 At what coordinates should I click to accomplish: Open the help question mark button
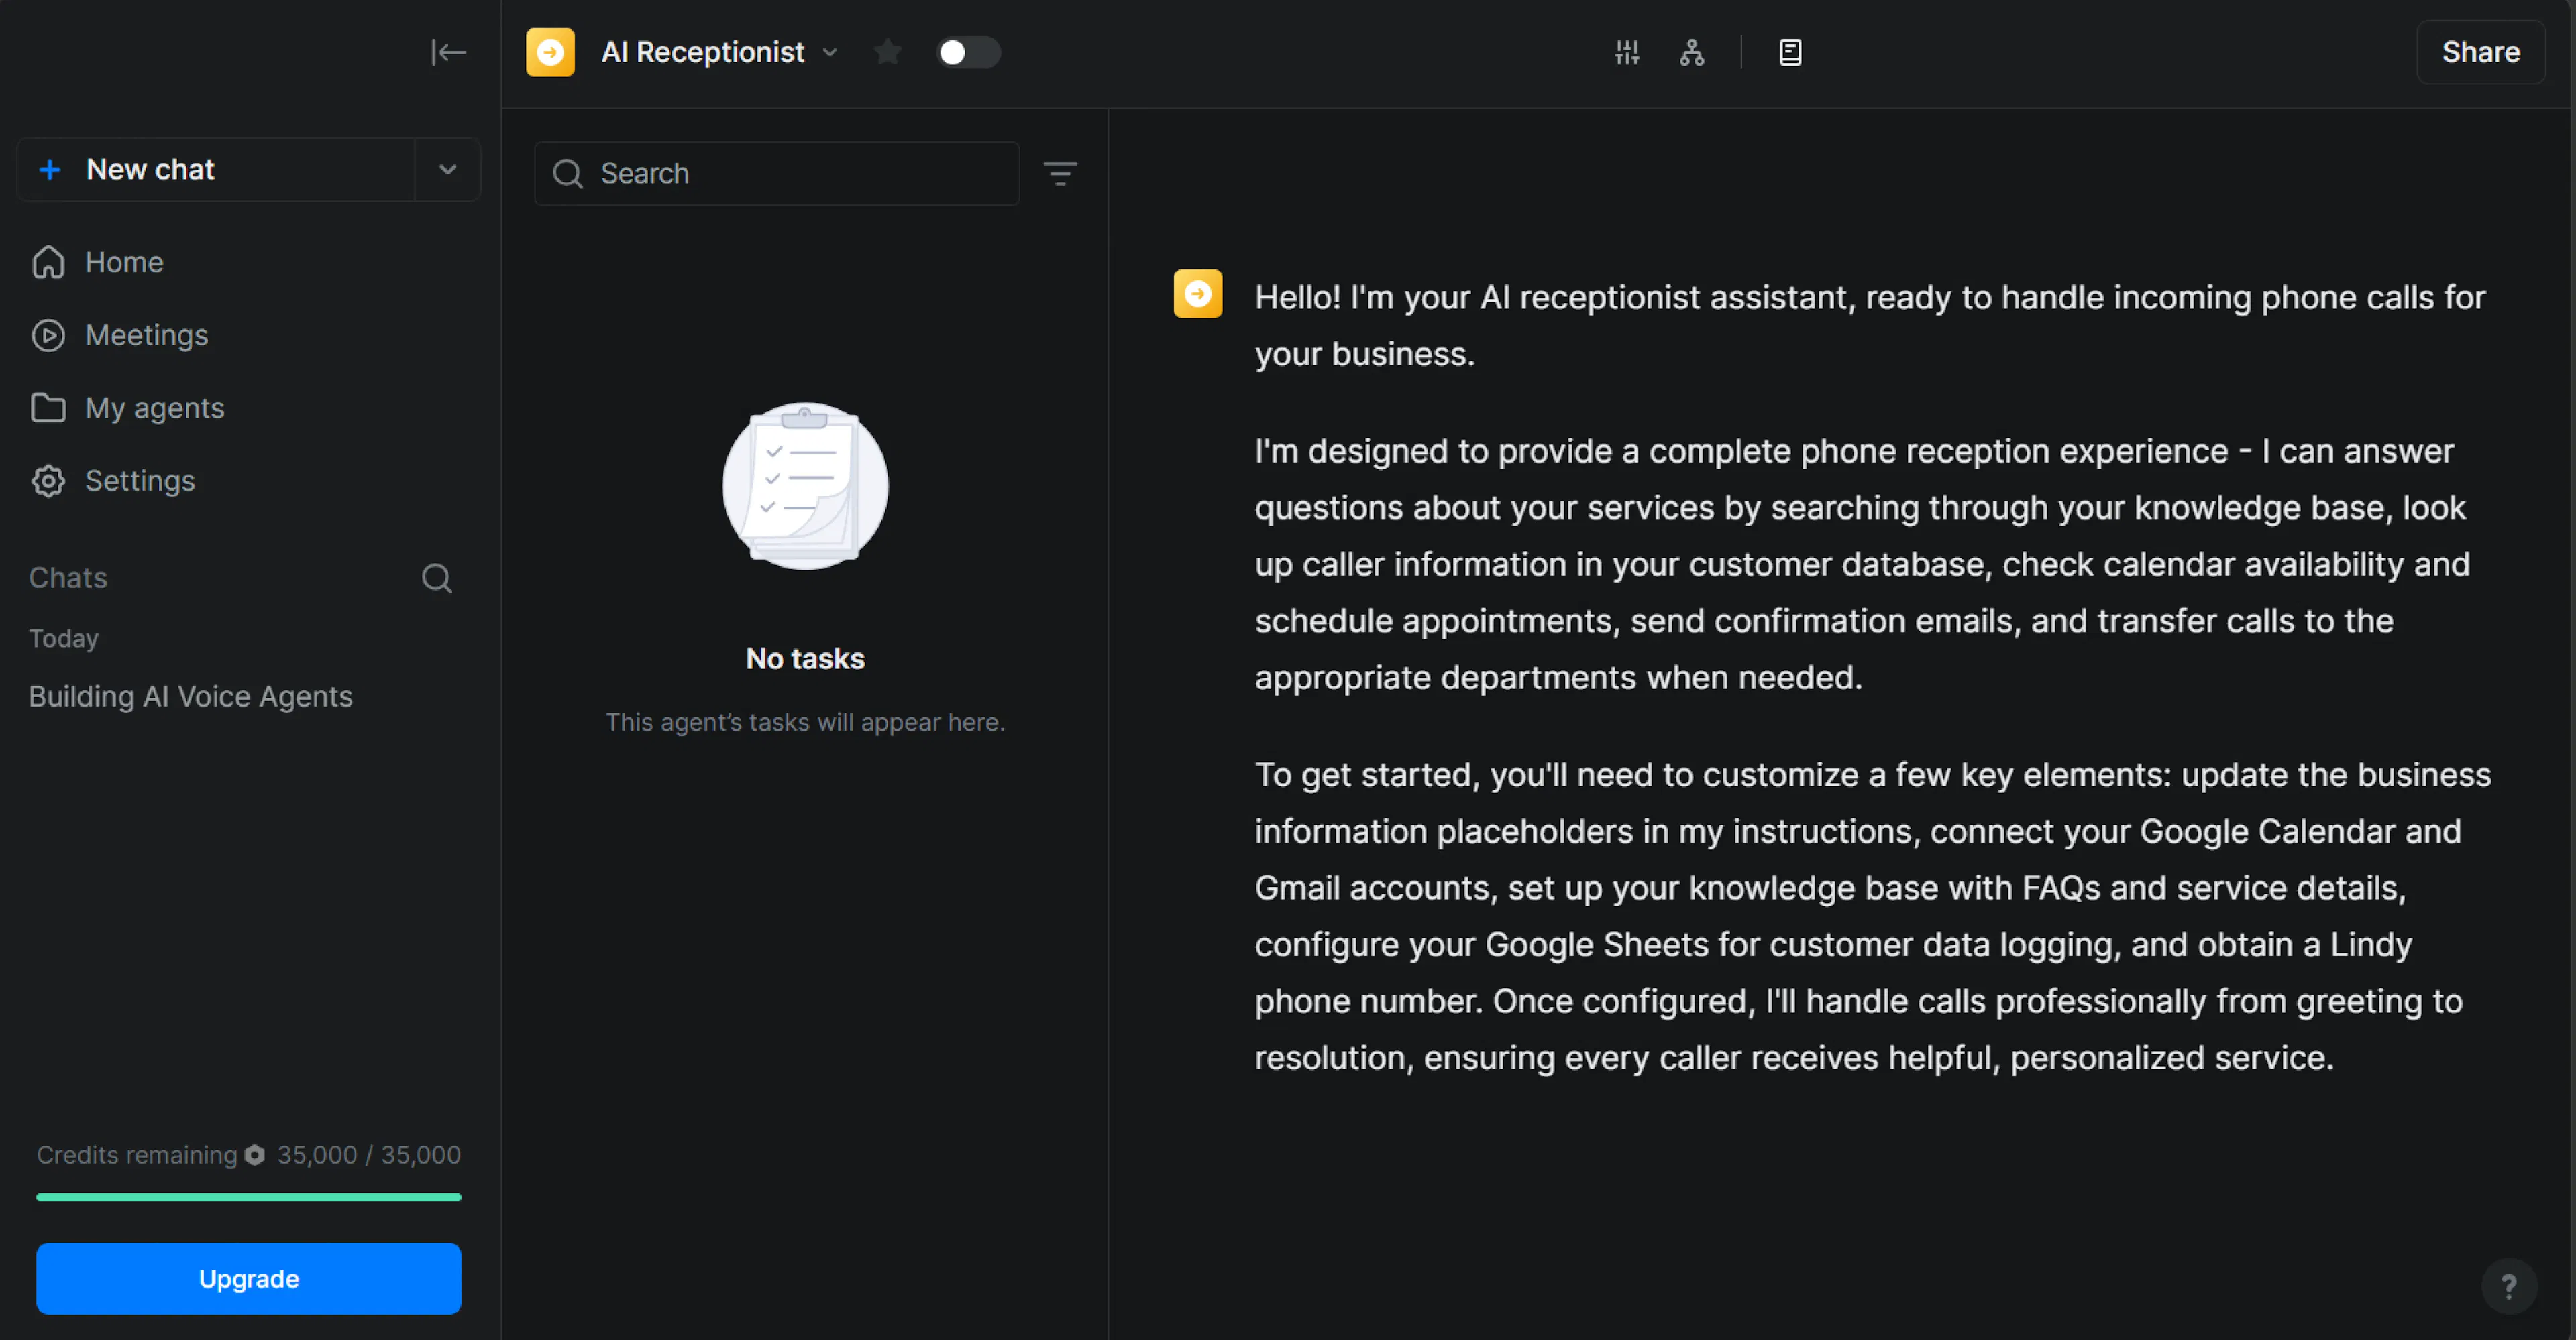(2508, 1285)
